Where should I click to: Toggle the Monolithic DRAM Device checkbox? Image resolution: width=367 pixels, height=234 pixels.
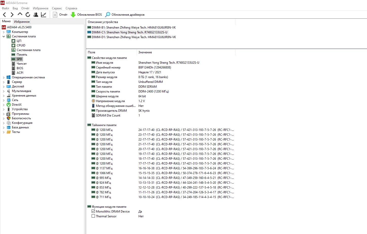point(93,211)
